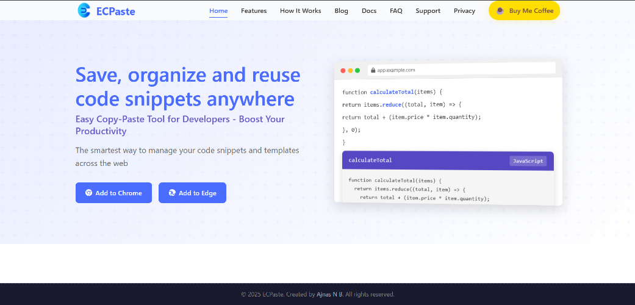Open the Home nav item

[218, 11]
